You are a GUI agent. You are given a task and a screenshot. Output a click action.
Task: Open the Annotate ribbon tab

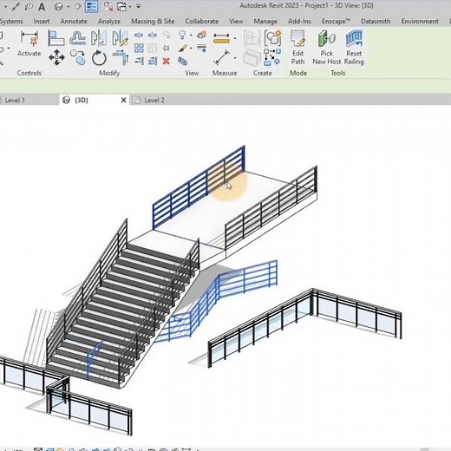tap(74, 21)
